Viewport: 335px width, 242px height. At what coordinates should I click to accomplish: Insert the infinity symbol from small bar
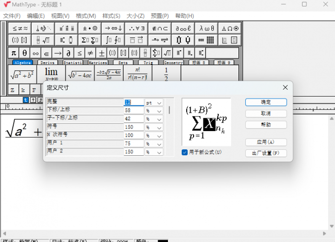point(35,53)
